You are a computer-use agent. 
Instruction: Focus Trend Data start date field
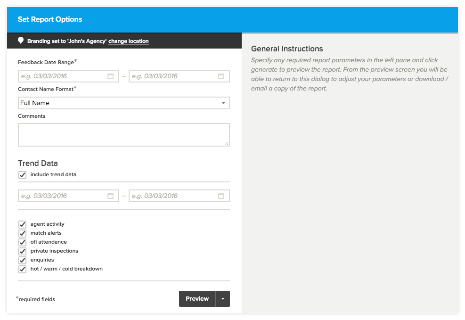[68, 196]
